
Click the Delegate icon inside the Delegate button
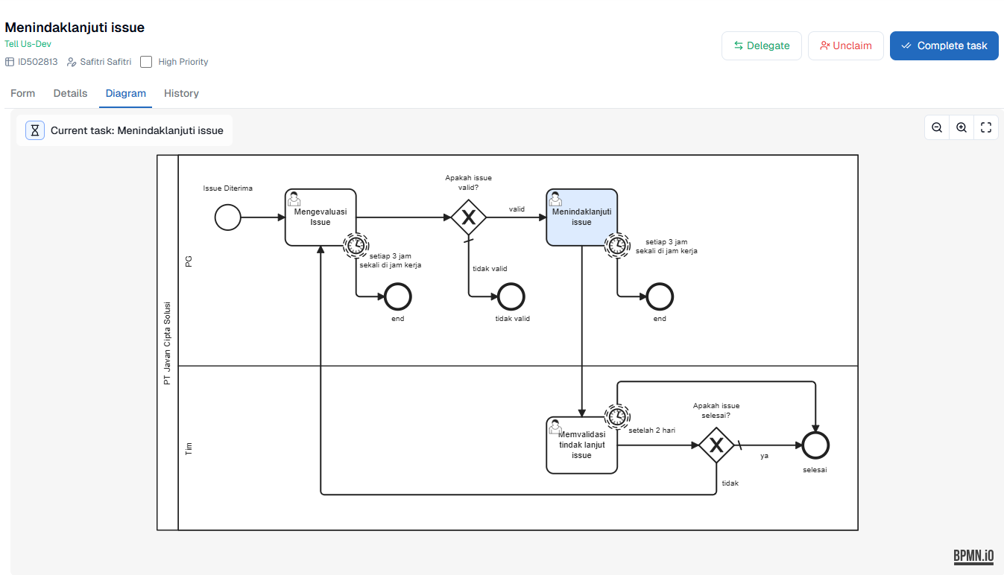(x=737, y=45)
